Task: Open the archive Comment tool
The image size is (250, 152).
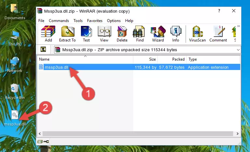Action: click(218, 34)
